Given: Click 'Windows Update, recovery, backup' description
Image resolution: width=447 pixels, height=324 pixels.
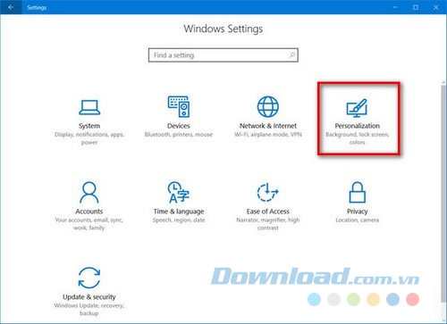Looking at the screenshot, I should (x=89, y=310).
